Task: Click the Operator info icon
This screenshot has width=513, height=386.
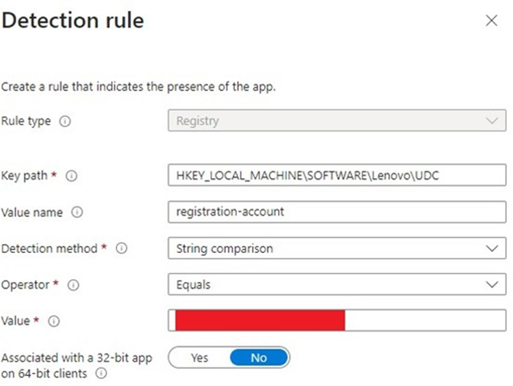Action: pyautogui.click(x=74, y=285)
